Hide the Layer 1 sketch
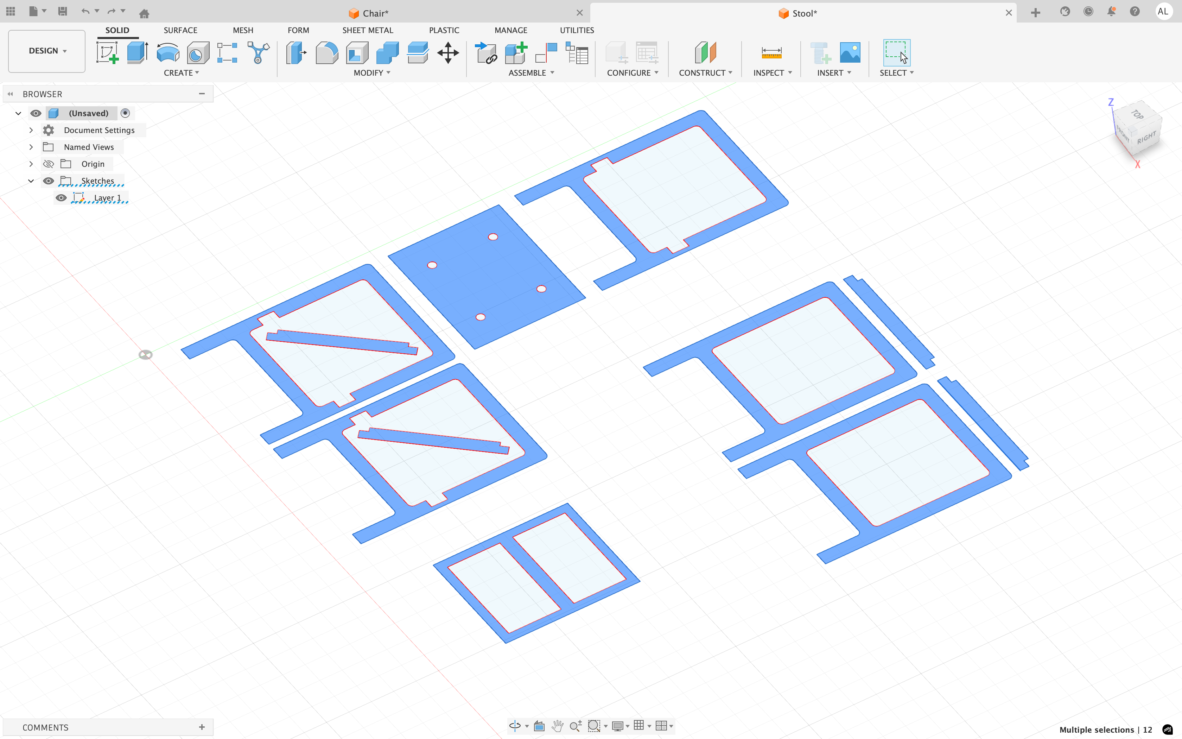This screenshot has width=1182, height=739. click(61, 197)
